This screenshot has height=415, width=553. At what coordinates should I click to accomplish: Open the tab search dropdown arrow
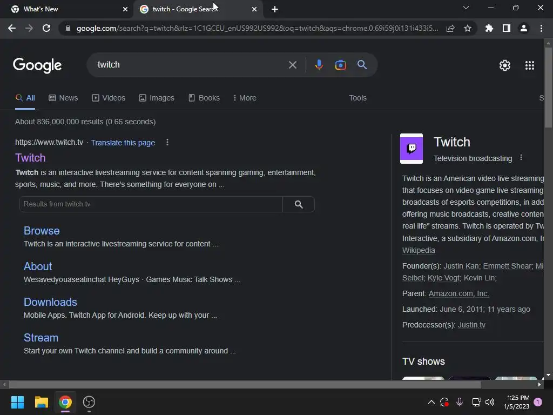coord(466,8)
